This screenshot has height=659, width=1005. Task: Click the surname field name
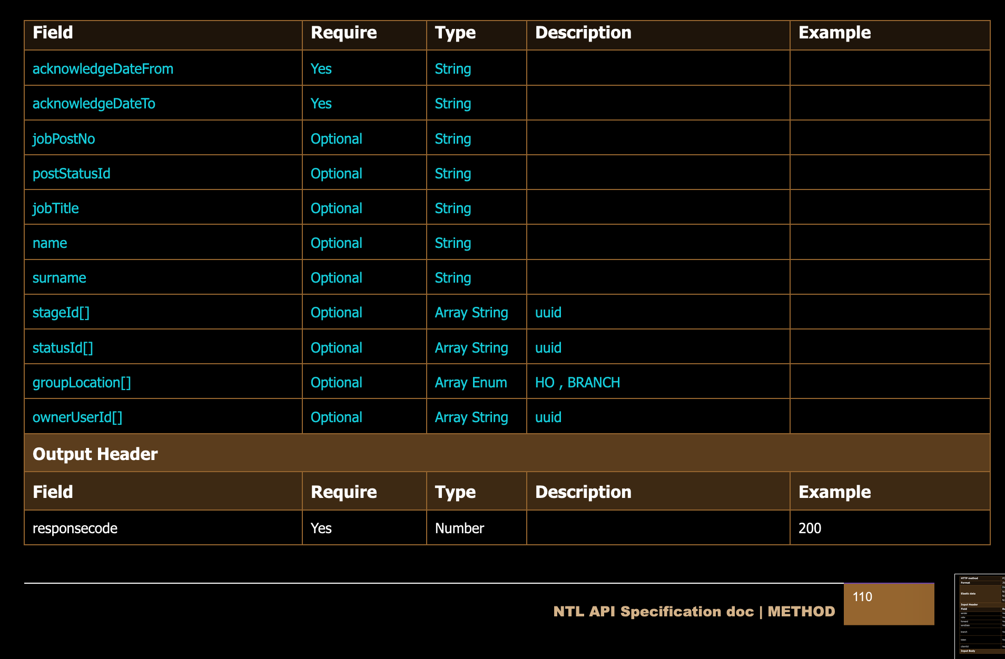[x=60, y=278]
